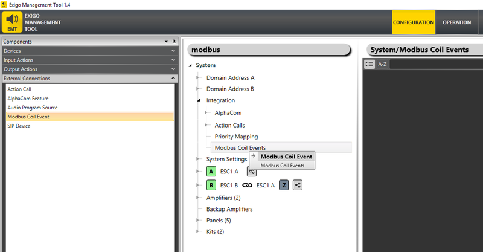Sort properties with A-Z button
Image resolution: width=483 pixels, height=252 pixels.
coord(382,64)
